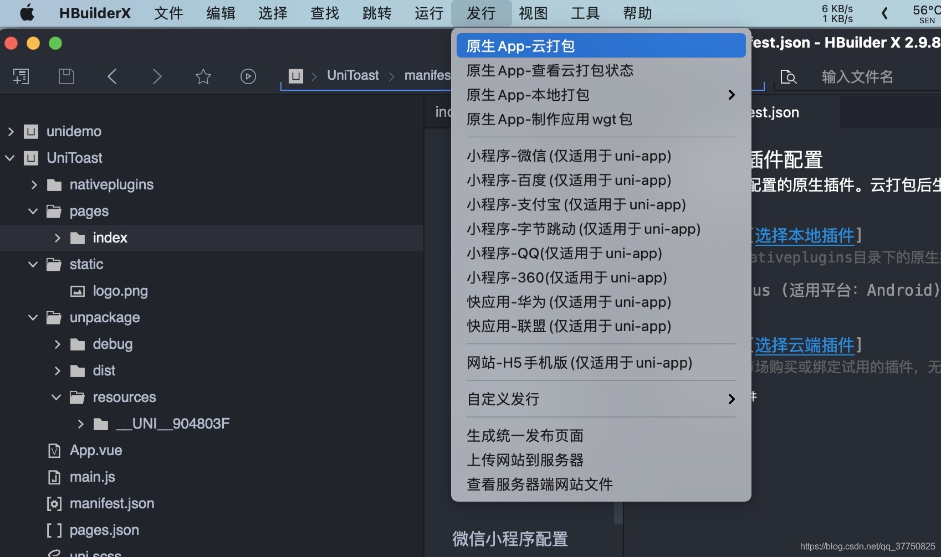This screenshot has width=941, height=557.
Task: Click the nativeplugins folder icon
Action: 54,184
